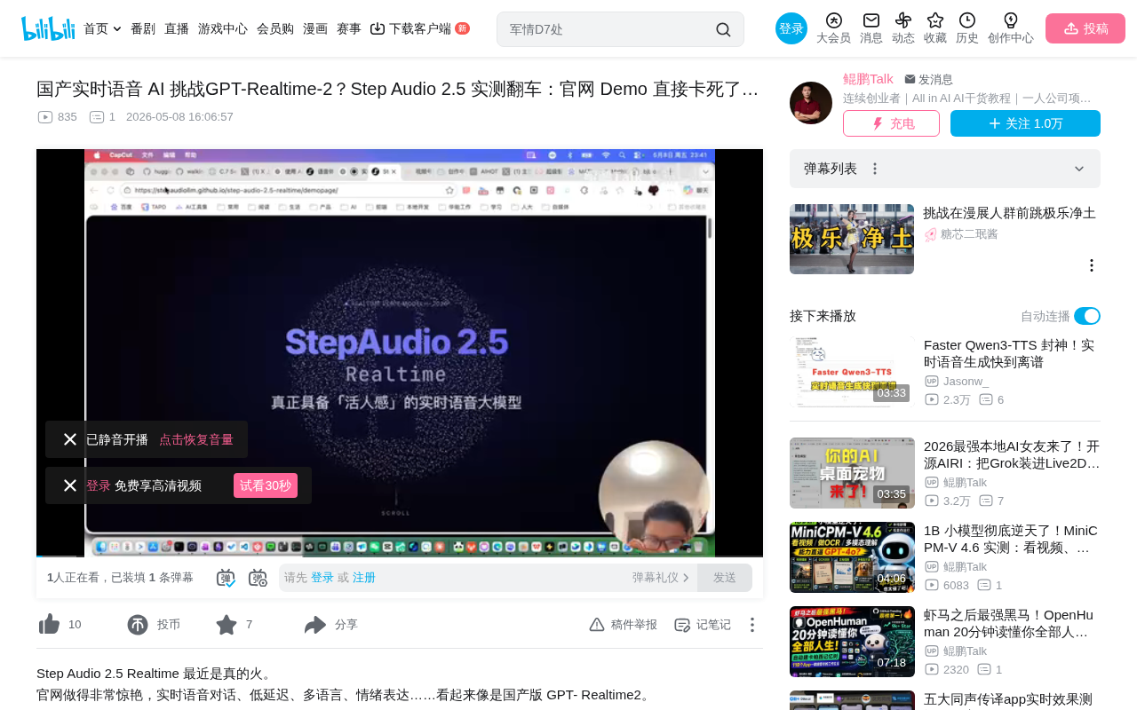1137x710 pixels.
Task: Click description line 'Step Audio 2.5 Realtime 最近是真的火。'
Action: (x=155, y=674)
